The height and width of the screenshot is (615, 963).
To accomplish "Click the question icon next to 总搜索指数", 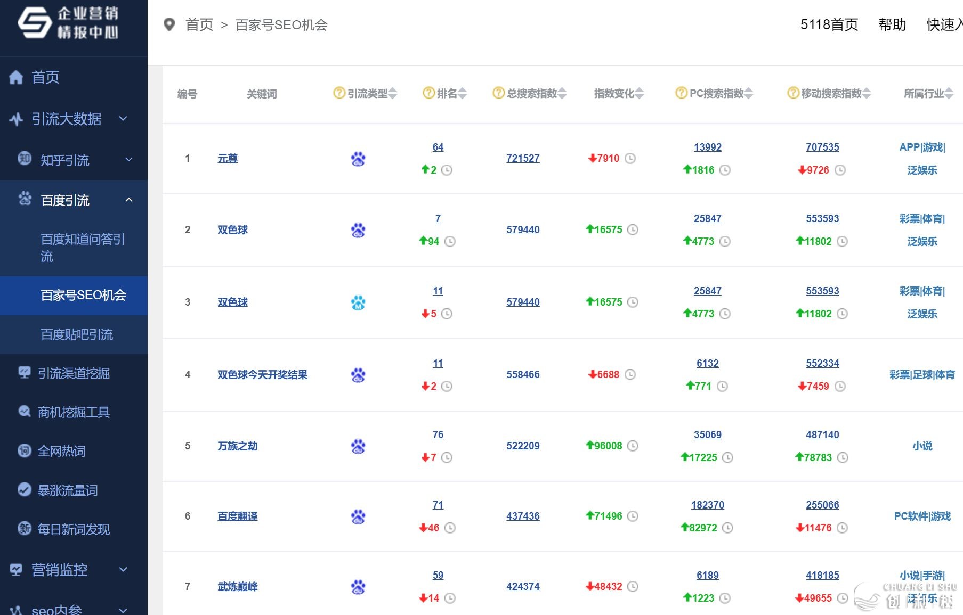I will pyautogui.click(x=498, y=93).
